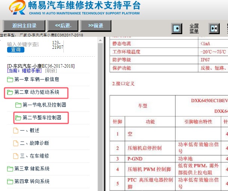Open the 二、故障诊断 document
The width and height of the screenshot is (228, 191).
[34, 143]
